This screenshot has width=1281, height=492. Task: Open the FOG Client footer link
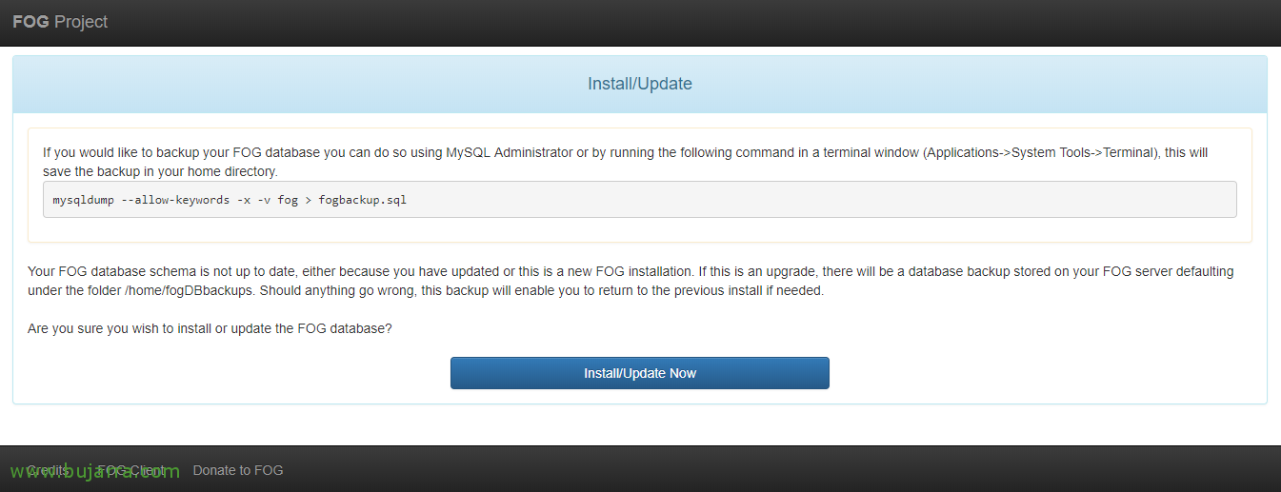pos(131,470)
